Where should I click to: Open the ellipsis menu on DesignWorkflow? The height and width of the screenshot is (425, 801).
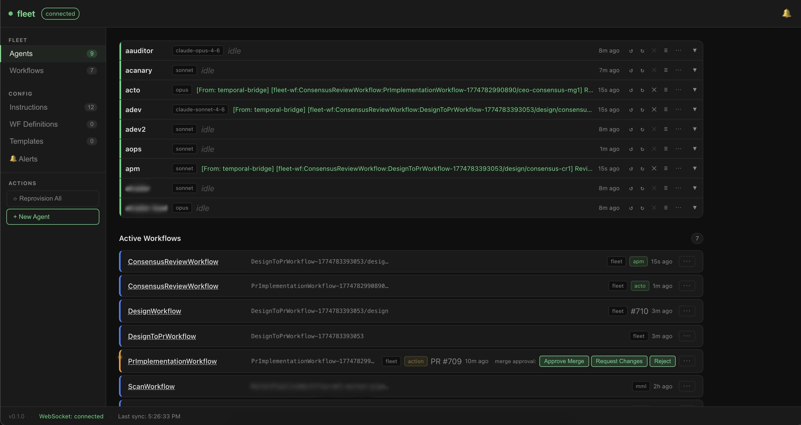687,311
